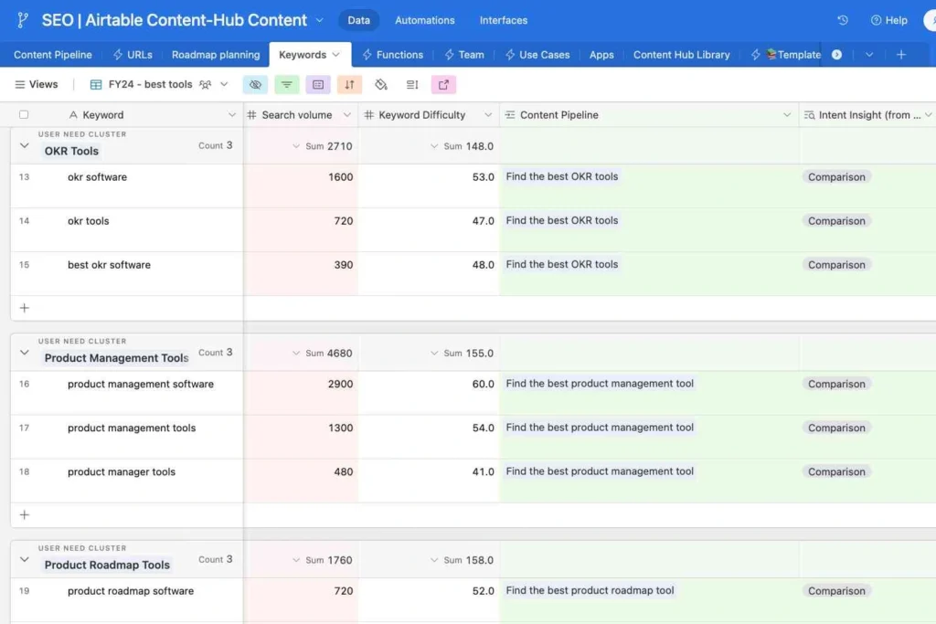936x624 pixels.
Task: Open the Search volume Sum 4680 summary
Action: [323, 354]
